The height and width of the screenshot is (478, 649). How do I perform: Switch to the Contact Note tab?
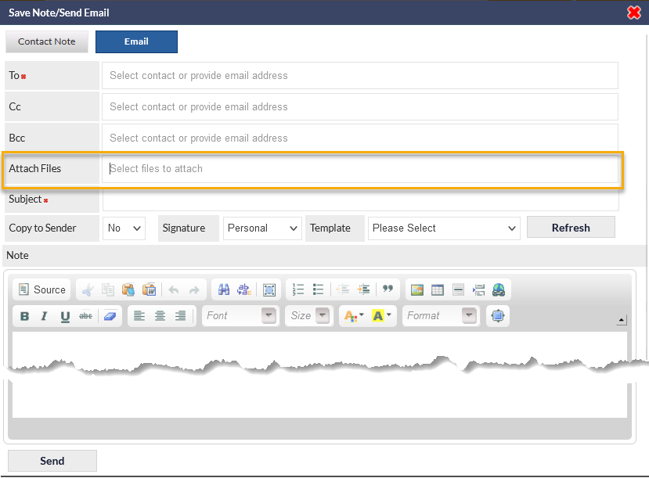click(47, 41)
